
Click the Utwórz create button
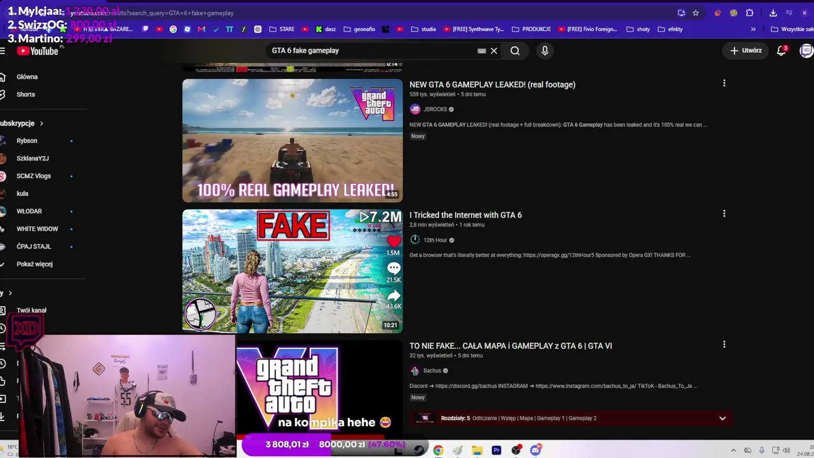point(746,51)
